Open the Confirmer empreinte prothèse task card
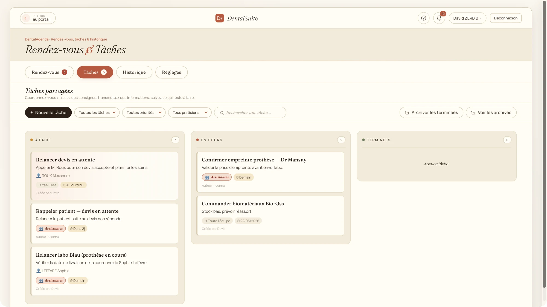This screenshot has width=547, height=307. point(270,172)
